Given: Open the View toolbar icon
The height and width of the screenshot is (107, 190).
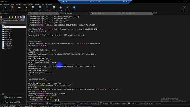Looking at the screenshot, I should tap(33, 8).
